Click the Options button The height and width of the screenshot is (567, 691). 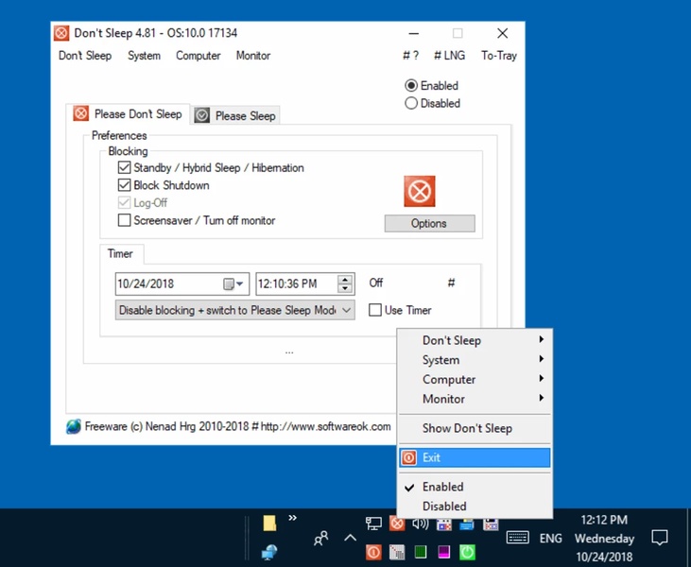point(429,224)
